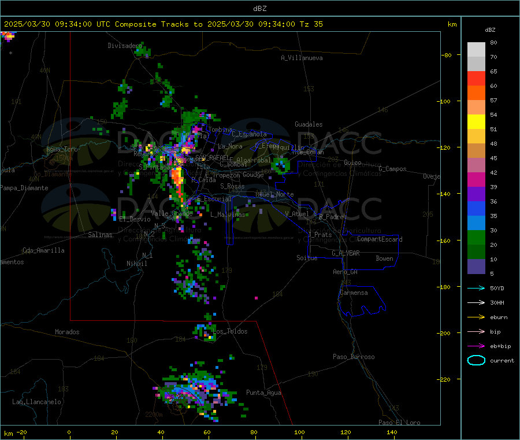Click the Los_Toldos label
Image resolution: width=520 pixels, height=440 pixels.
click(x=230, y=331)
